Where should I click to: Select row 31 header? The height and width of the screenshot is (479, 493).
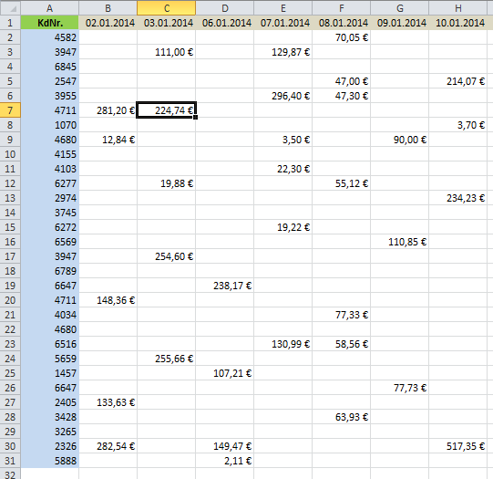tap(10, 461)
